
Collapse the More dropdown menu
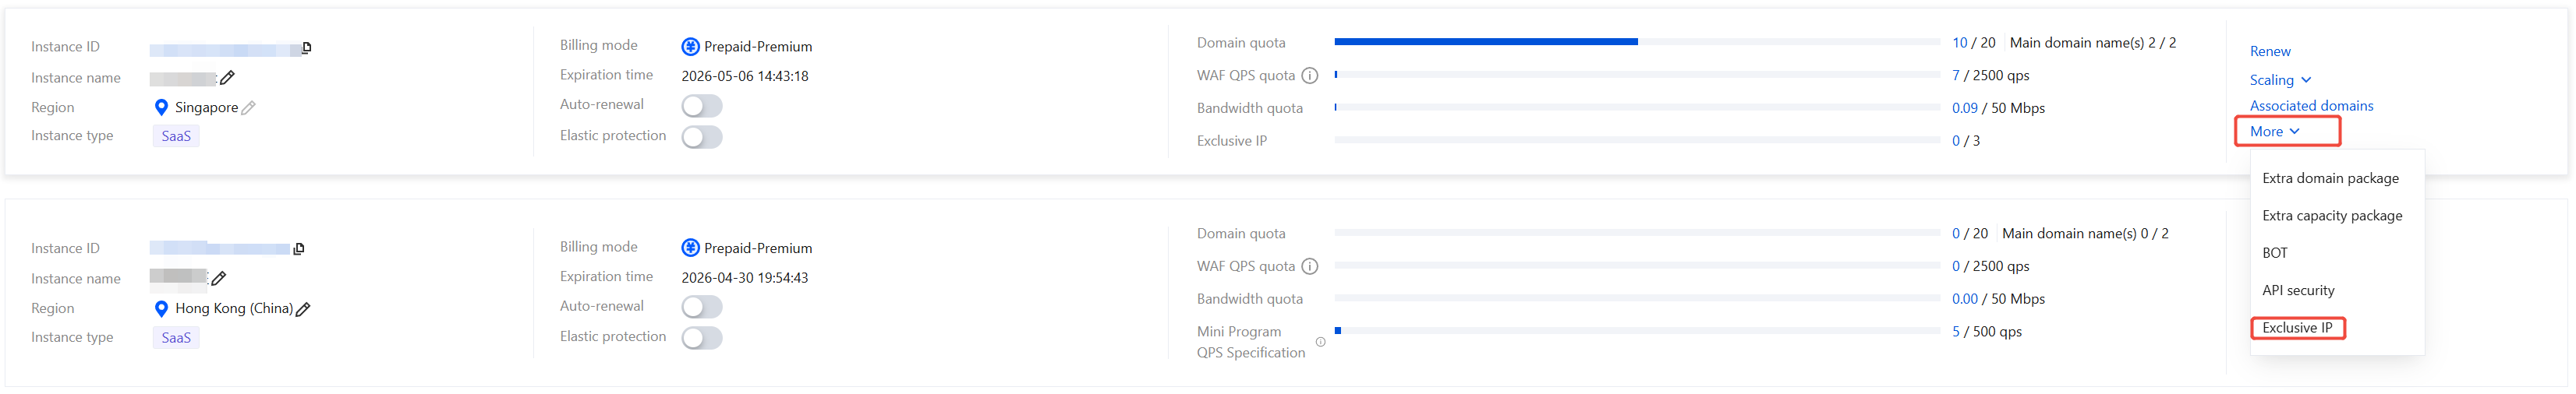pyautogui.click(x=2274, y=132)
